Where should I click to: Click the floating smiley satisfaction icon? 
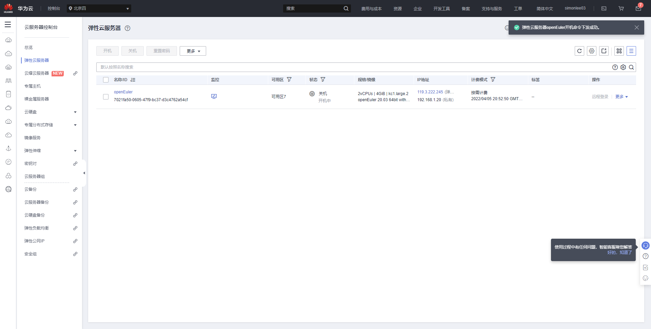point(646,278)
